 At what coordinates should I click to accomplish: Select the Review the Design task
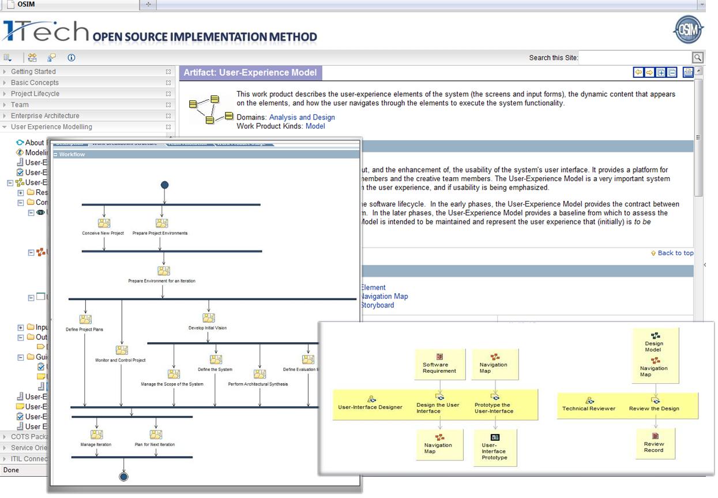(654, 405)
